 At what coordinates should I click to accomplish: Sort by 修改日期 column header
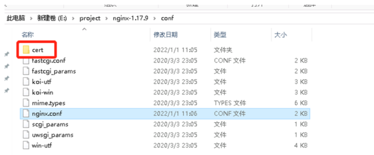[x=165, y=35]
